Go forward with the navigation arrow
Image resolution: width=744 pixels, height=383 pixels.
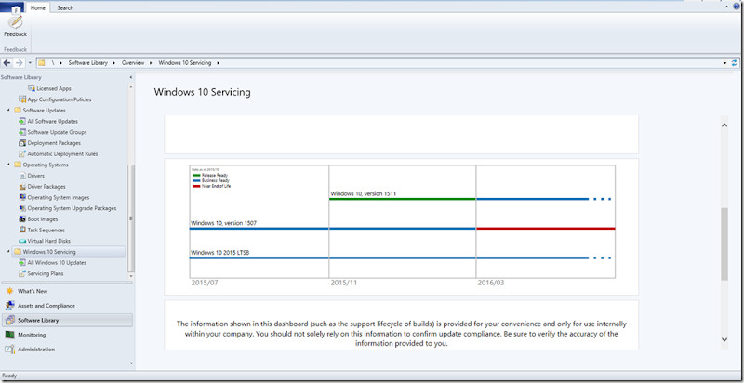pos(19,62)
